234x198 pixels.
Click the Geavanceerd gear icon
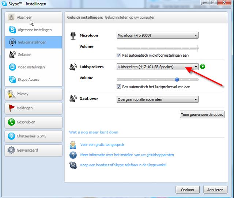pos(11,150)
